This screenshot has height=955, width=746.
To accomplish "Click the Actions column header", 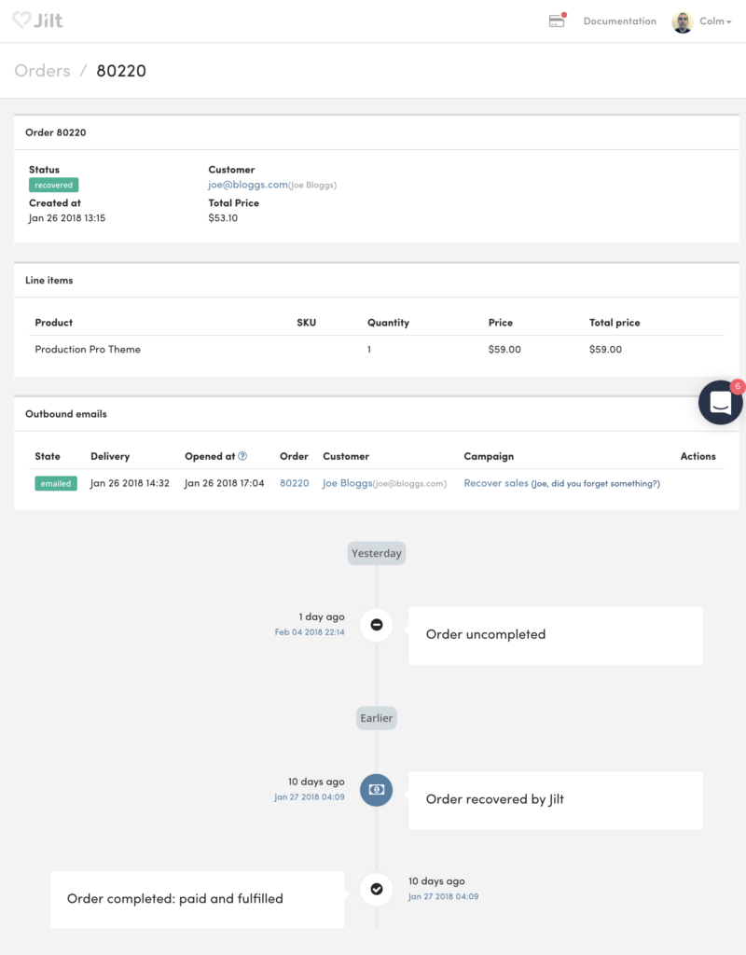I will point(698,456).
